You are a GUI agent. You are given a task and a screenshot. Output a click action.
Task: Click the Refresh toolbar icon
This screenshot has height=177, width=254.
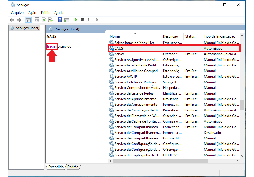pos(44,20)
